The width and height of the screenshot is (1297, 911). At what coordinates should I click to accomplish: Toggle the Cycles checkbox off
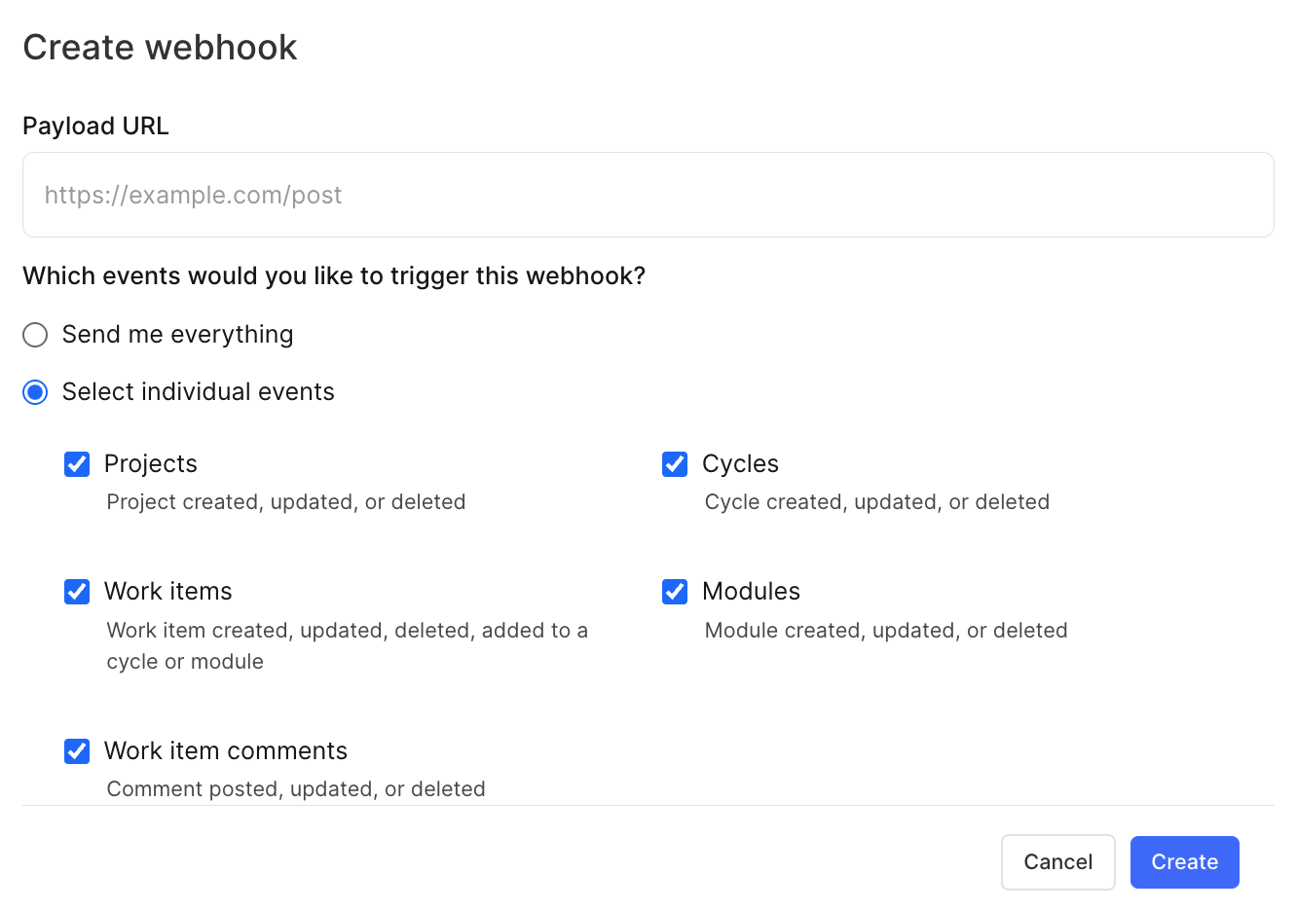(675, 464)
